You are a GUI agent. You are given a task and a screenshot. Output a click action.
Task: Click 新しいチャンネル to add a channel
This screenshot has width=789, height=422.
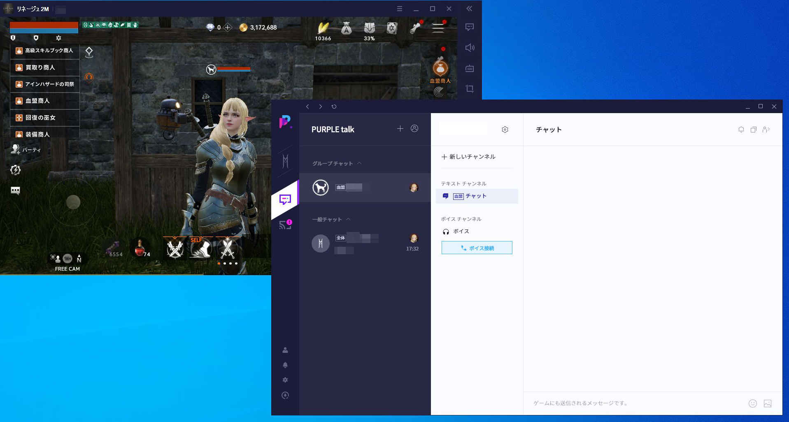(x=468, y=157)
